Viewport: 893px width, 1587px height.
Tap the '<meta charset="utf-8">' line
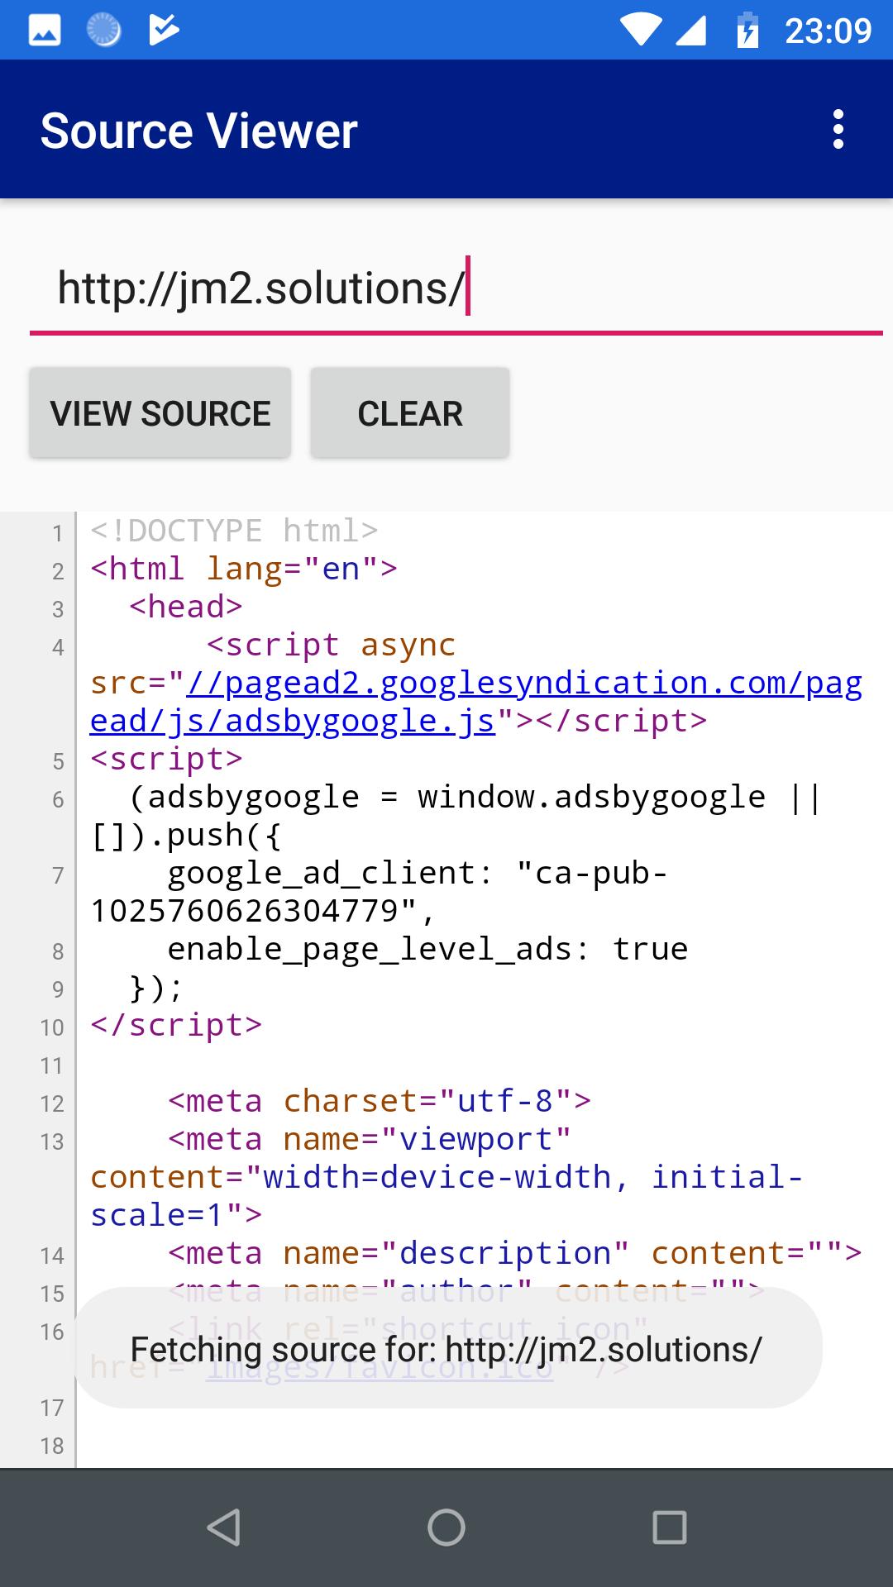point(380,1101)
